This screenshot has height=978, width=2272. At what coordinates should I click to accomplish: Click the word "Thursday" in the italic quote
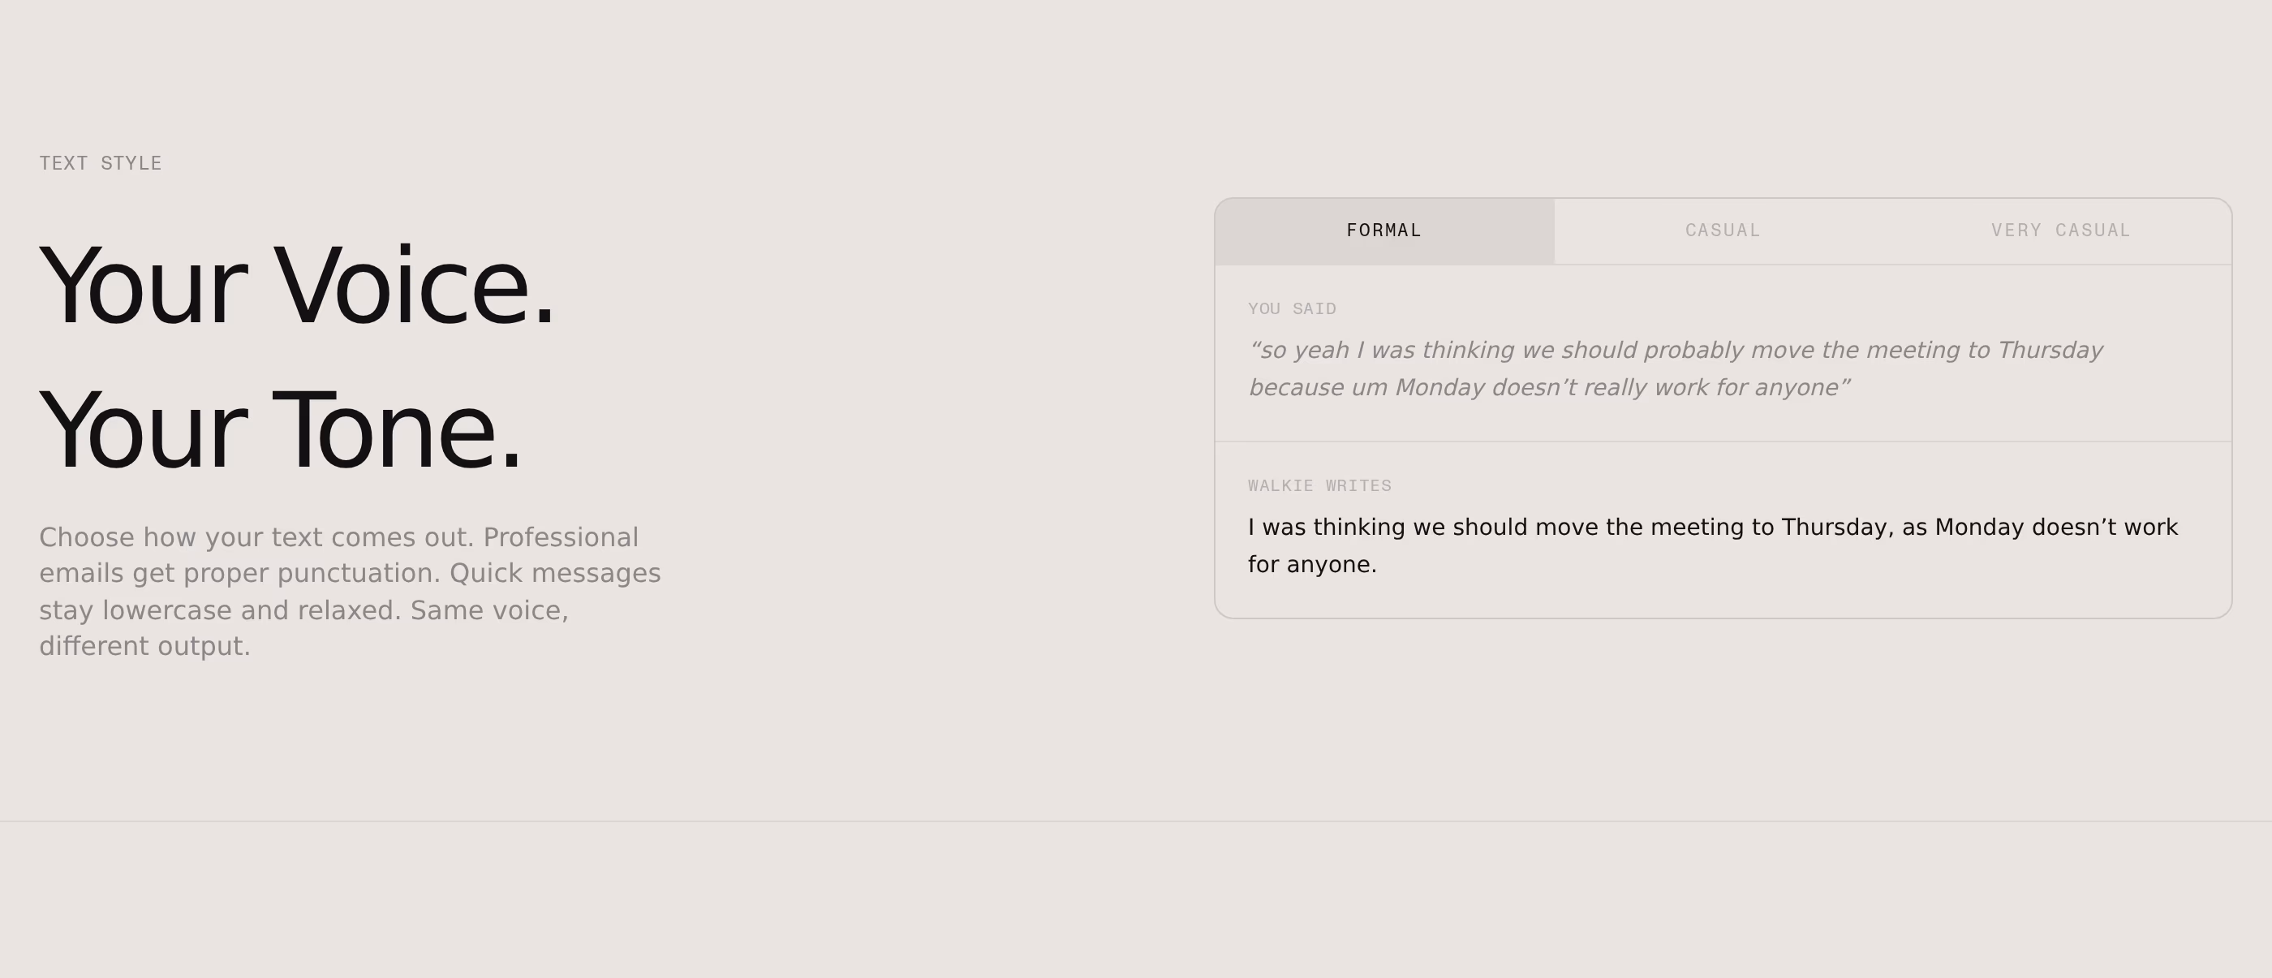point(2050,351)
